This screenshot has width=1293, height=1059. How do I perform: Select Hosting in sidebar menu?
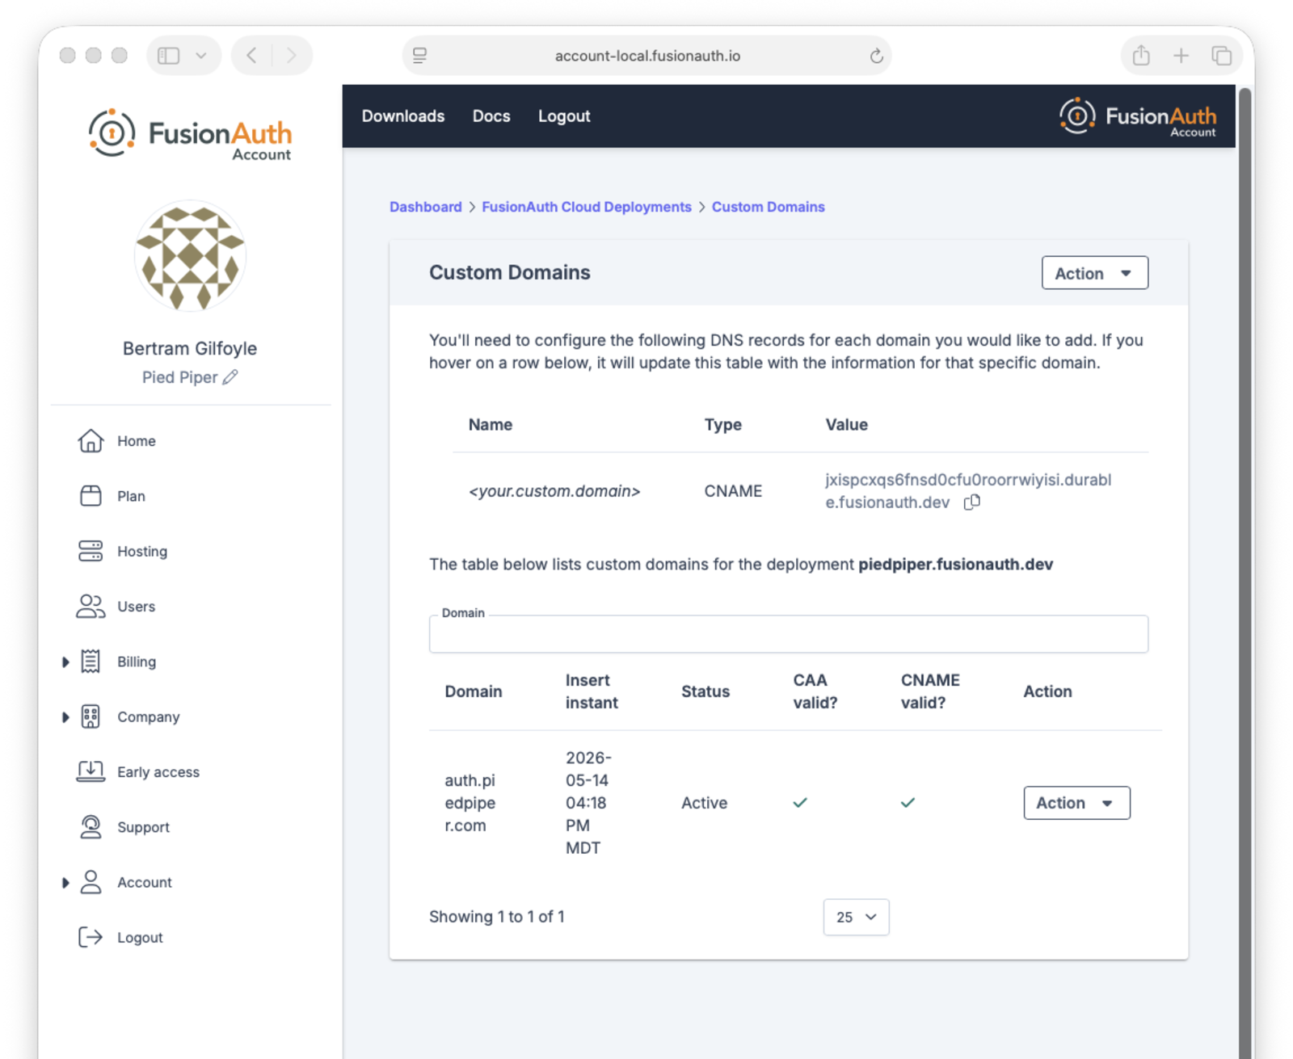(142, 551)
